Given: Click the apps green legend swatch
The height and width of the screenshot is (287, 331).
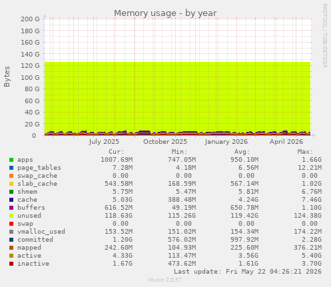Looking at the screenshot, I should (11, 160).
